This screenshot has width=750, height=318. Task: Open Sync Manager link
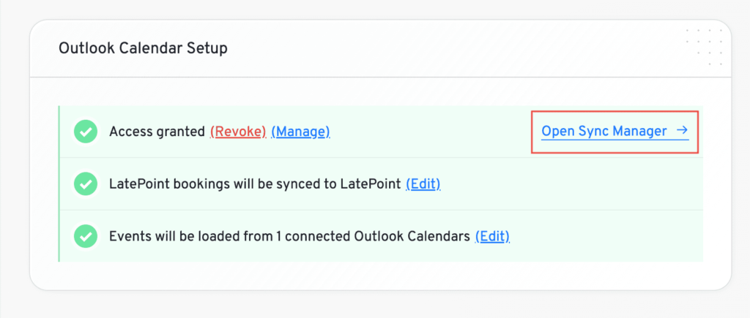pos(604,132)
